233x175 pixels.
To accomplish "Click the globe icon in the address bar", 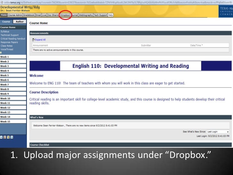I will tap(2, 2).
